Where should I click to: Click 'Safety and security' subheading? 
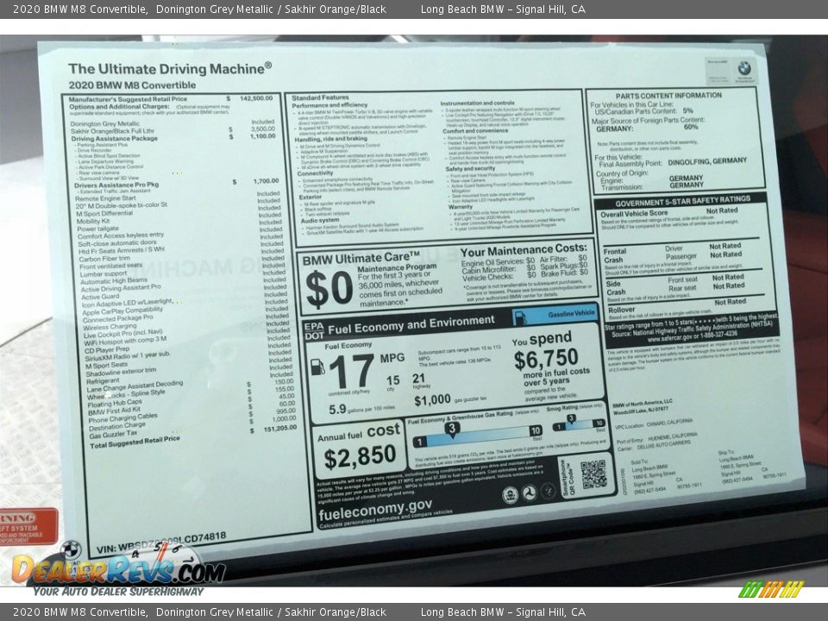tap(470, 169)
